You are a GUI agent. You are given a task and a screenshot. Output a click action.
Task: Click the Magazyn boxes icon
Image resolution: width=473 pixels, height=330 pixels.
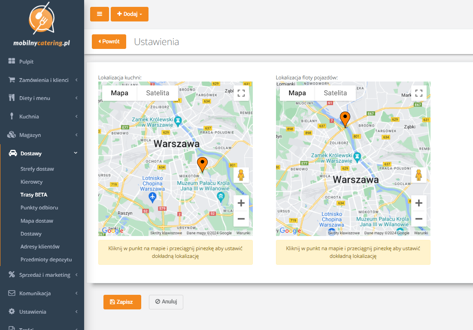(12, 135)
